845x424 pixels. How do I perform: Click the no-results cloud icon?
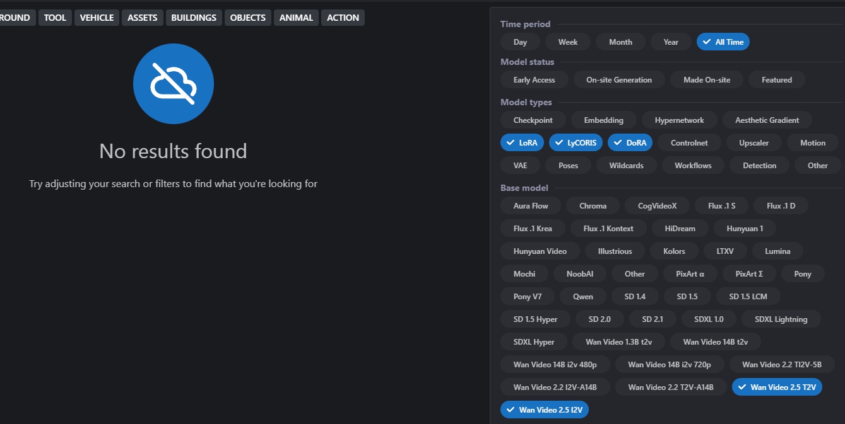point(174,84)
